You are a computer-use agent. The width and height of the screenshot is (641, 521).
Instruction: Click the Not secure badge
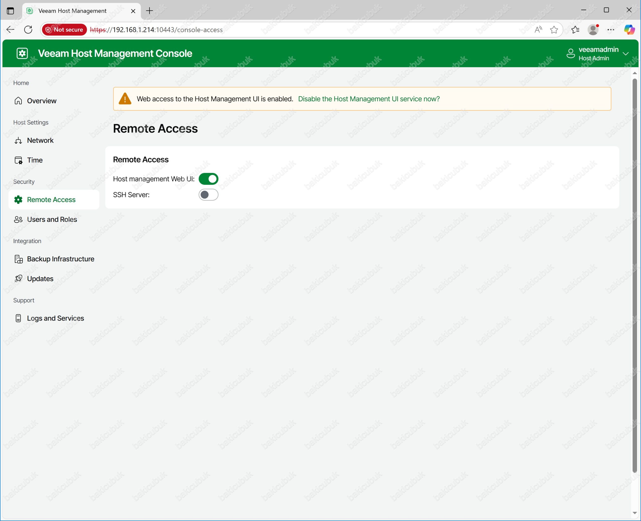(x=65, y=29)
